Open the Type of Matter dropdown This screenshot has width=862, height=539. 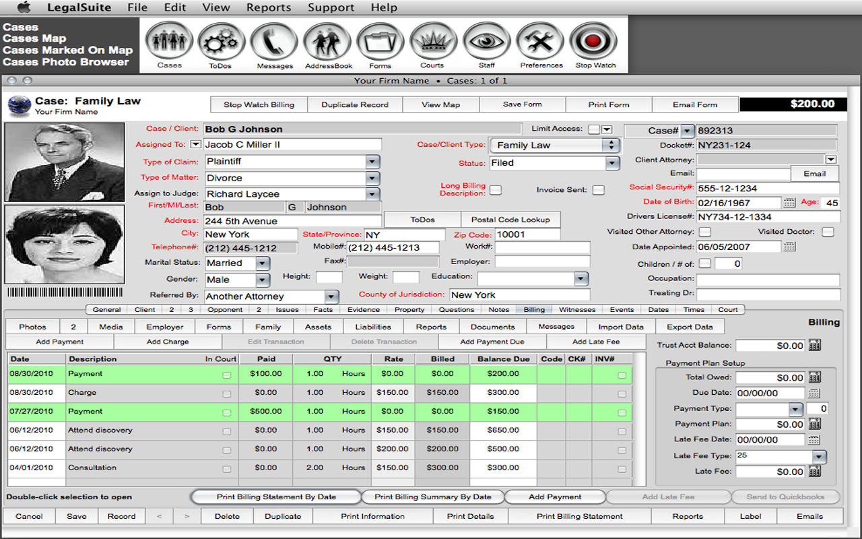372,178
